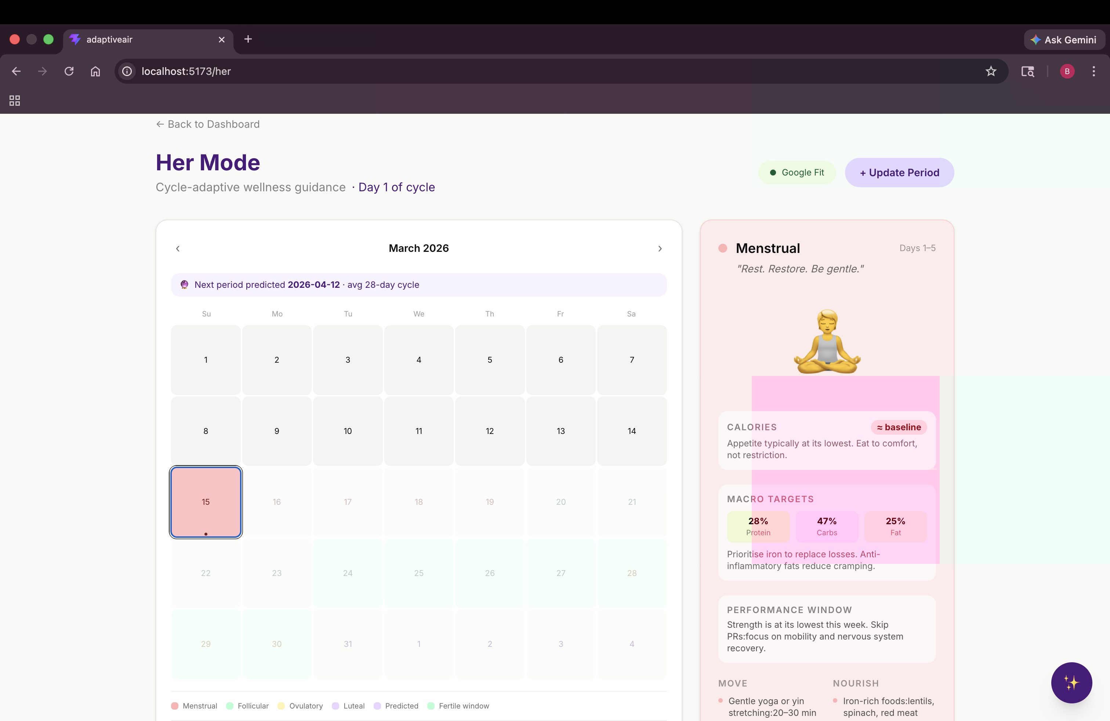Open the tab search side panel icon
This screenshot has height=721, width=1110.
[1027, 71]
